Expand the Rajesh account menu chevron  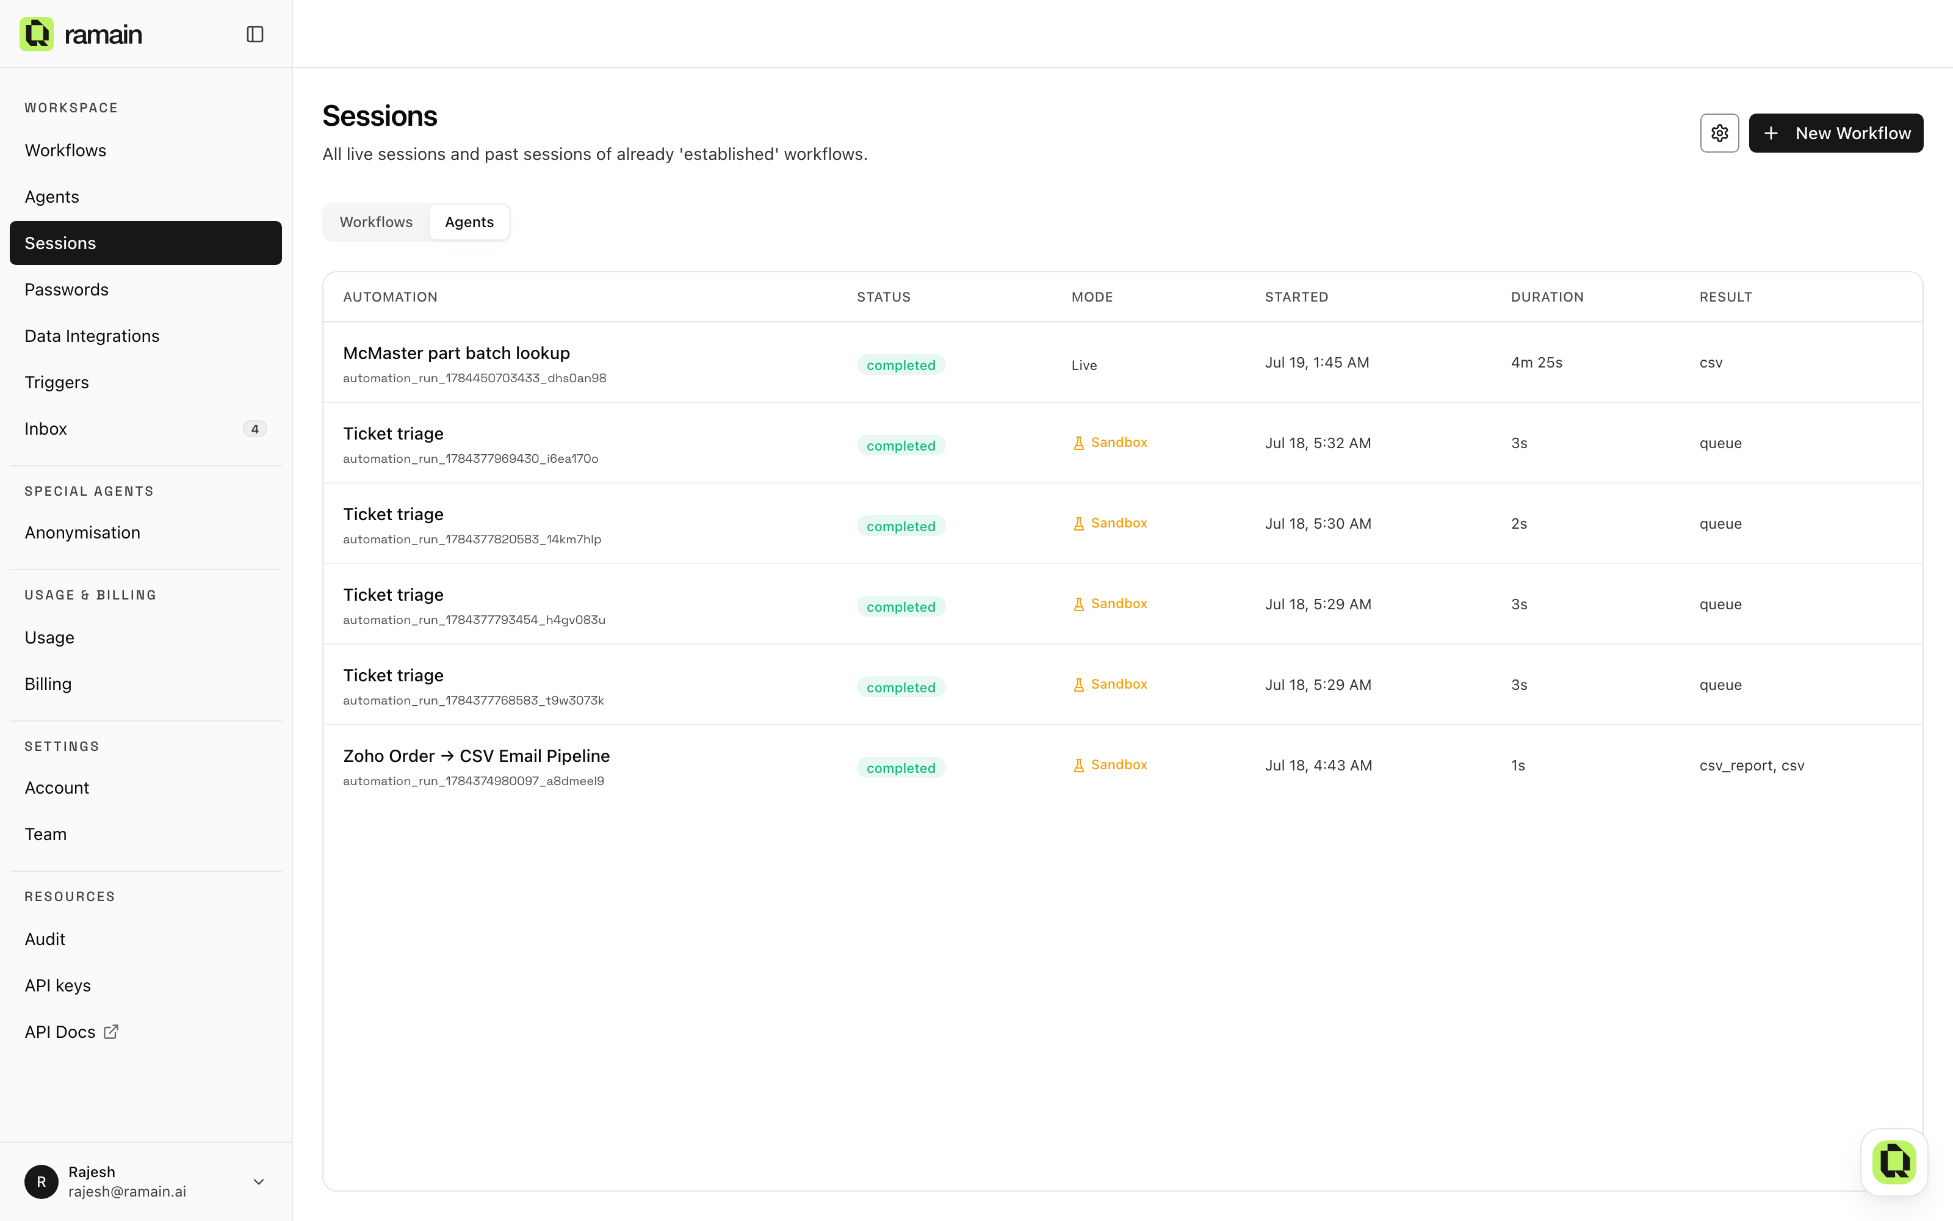click(259, 1181)
